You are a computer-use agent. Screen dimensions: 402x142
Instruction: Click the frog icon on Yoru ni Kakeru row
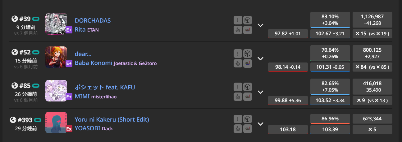(x=248, y=129)
